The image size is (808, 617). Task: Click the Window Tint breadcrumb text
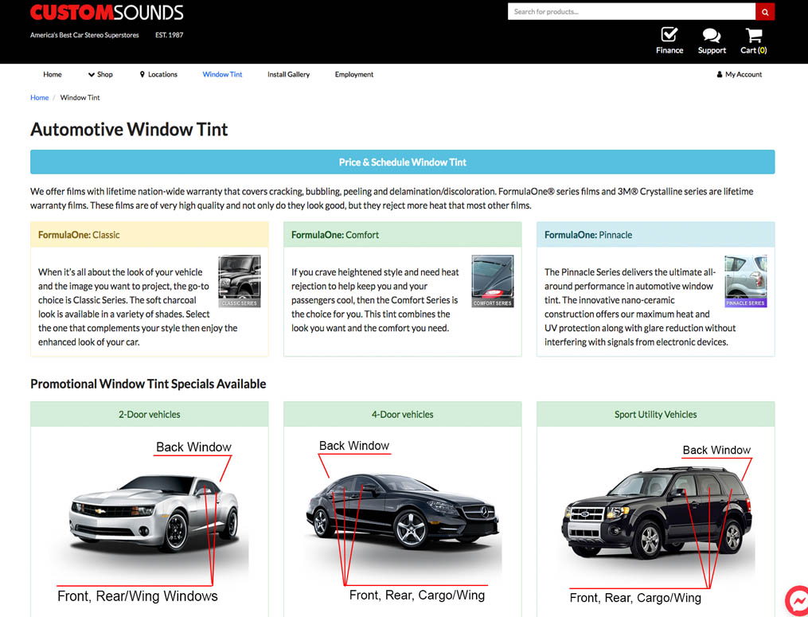point(80,97)
